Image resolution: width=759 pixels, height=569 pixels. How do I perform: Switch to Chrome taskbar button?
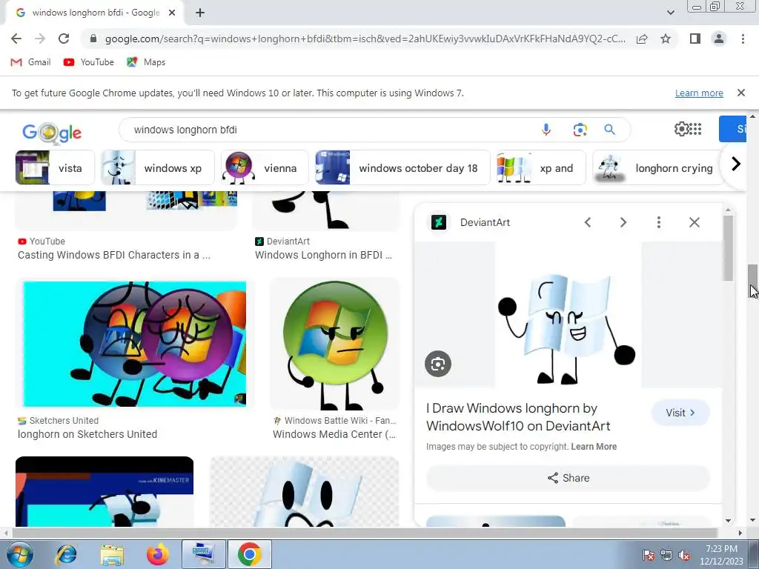[x=249, y=554]
